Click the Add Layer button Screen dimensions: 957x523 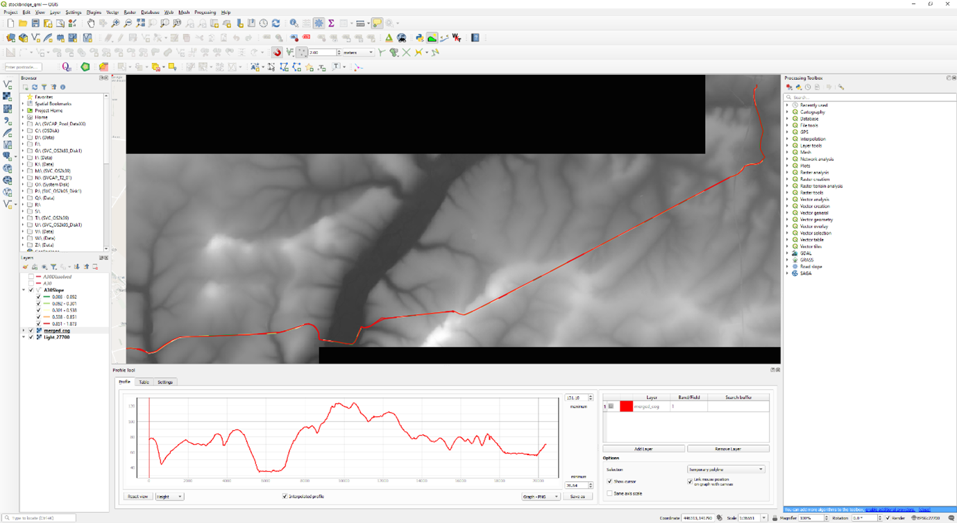[643, 449]
